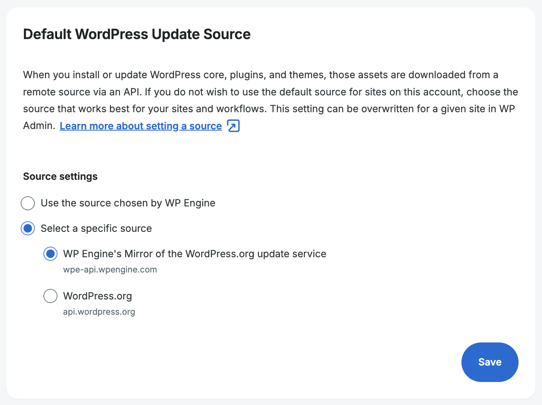Click the 'Default WordPress Update Source' heading
This screenshot has width=542, height=405.
pyautogui.click(x=137, y=34)
